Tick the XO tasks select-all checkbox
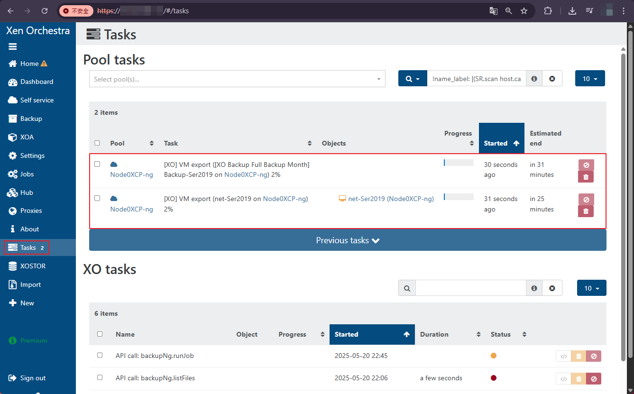 tap(100, 334)
